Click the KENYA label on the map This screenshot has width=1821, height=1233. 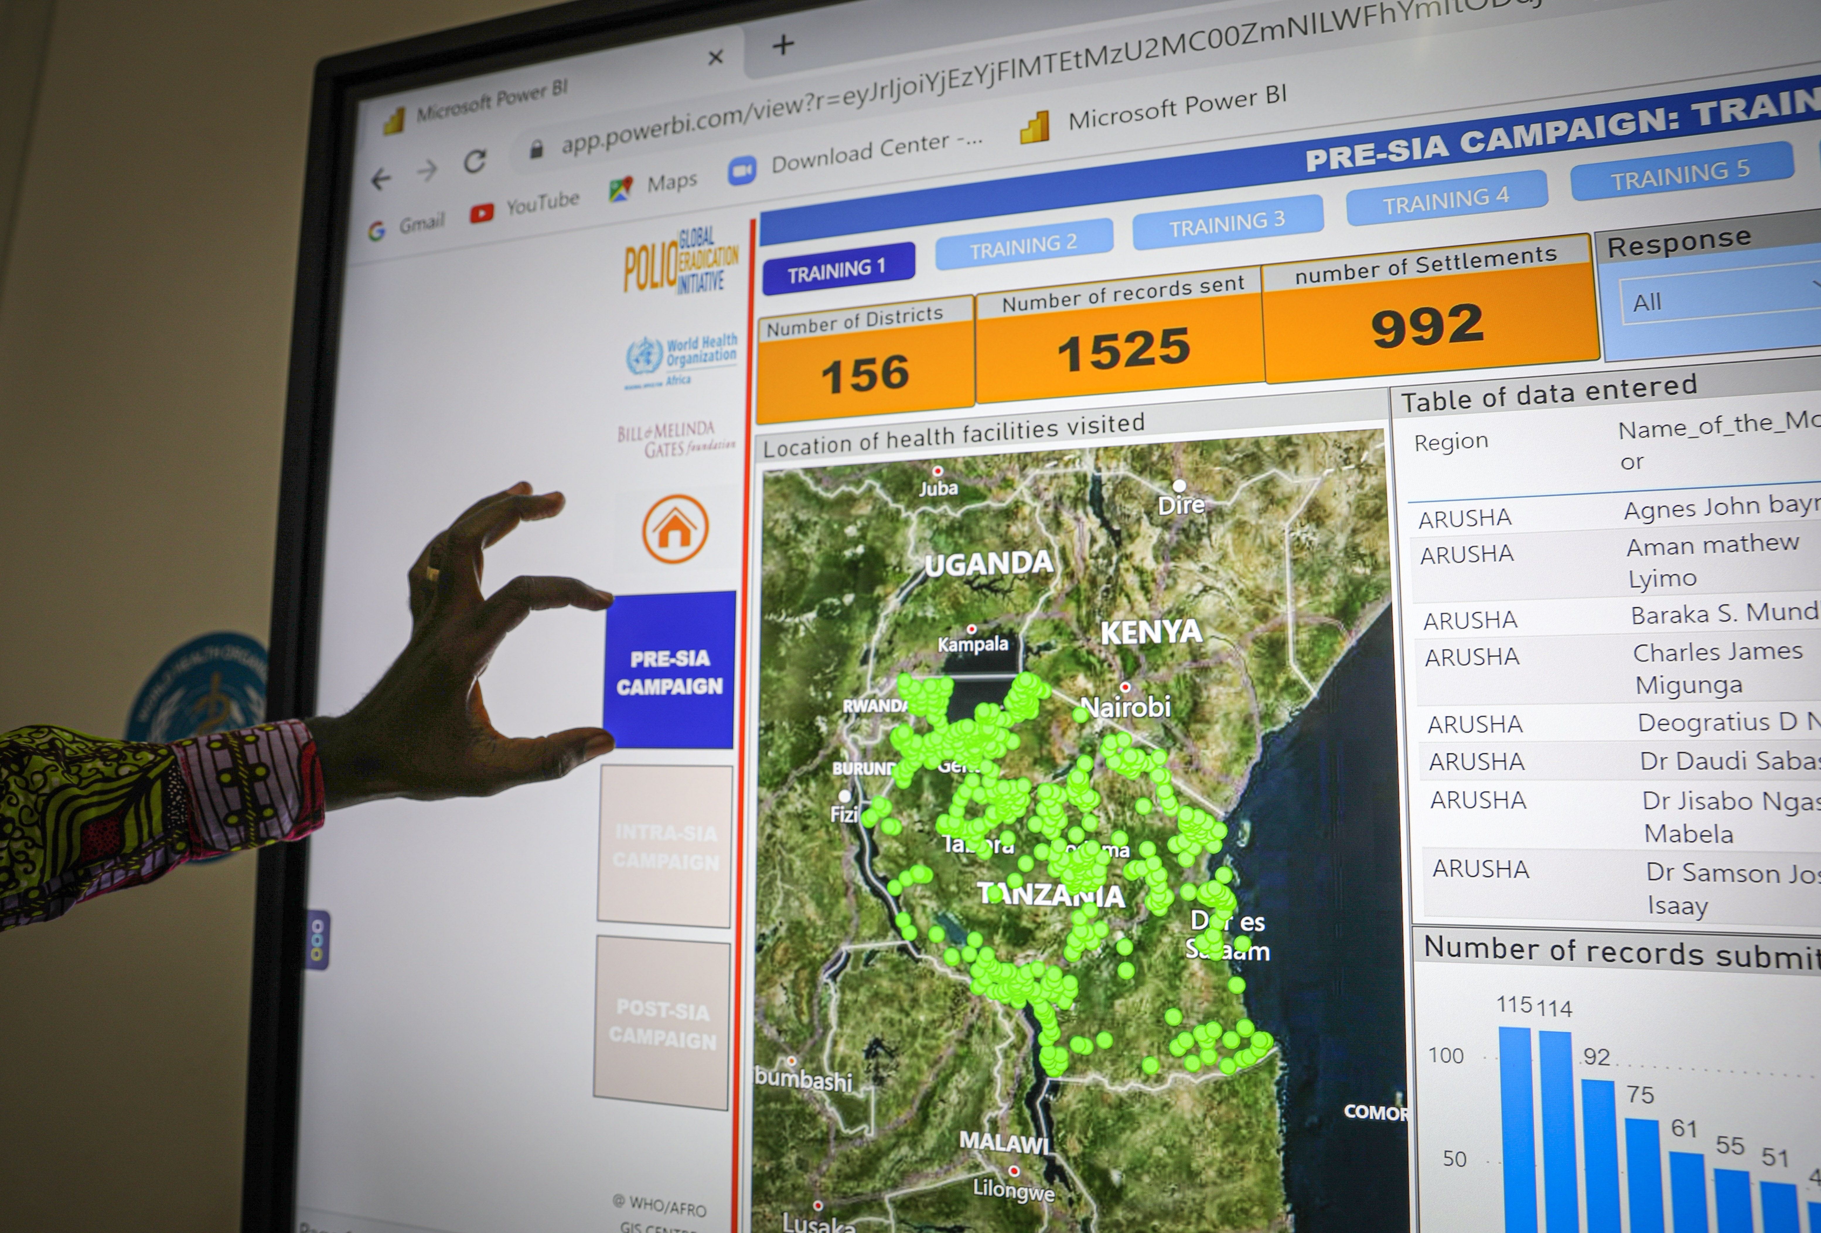click(x=1151, y=632)
